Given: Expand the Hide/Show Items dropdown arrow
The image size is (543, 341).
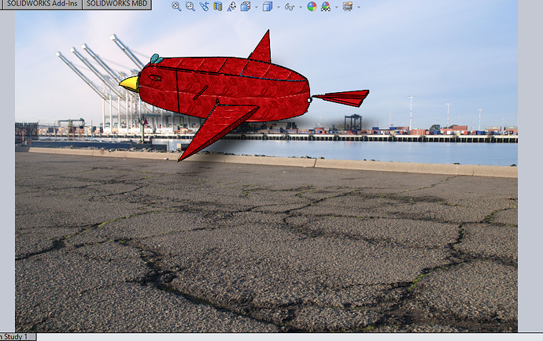Looking at the screenshot, I should point(300,7).
